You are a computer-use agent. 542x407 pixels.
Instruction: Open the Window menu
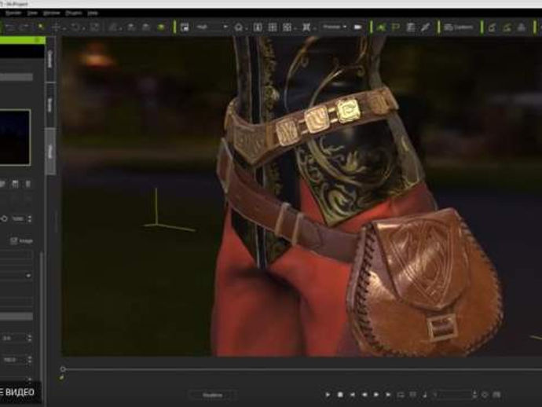pos(52,13)
